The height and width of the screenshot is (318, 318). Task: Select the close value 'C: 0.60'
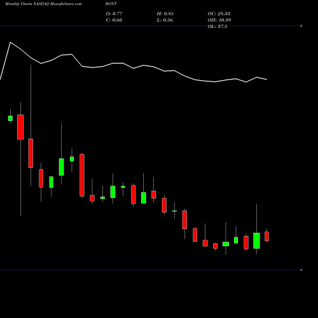(114, 20)
